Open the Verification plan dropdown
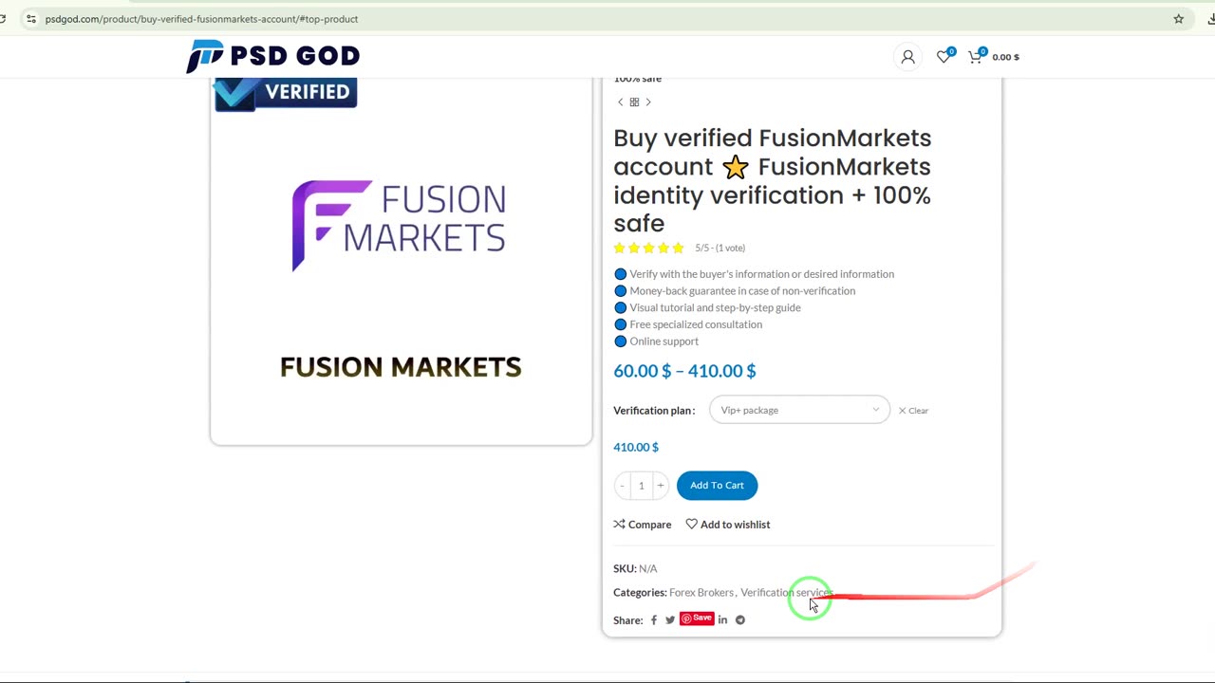The width and height of the screenshot is (1215, 683). click(x=799, y=410)
